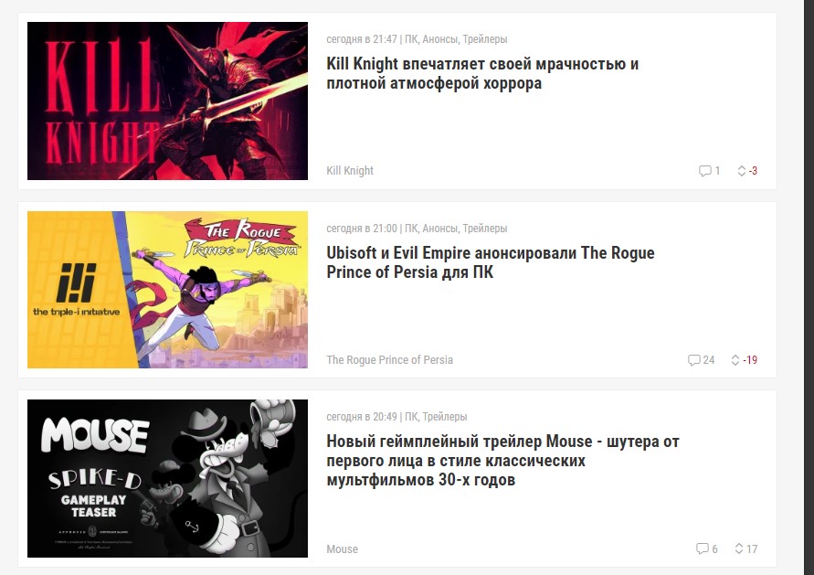The width and height of the screenshot is (814, 575).
Task: Select the 'Kill Knight' game tag link
Action: (x=350, y=171)
